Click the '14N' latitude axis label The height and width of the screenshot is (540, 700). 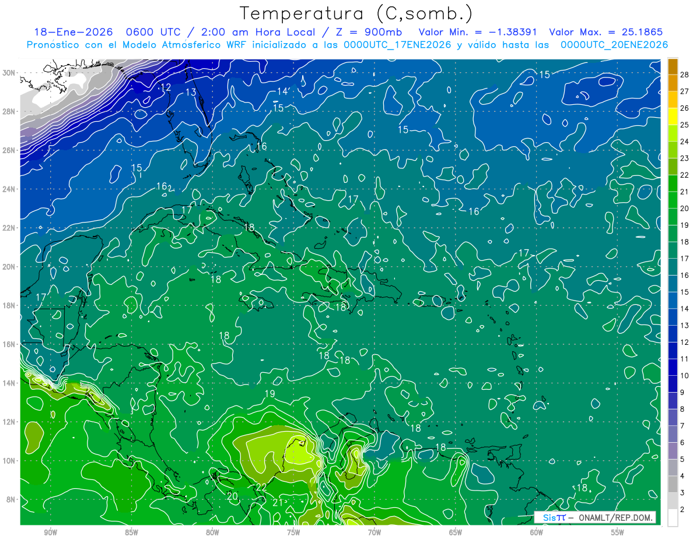coord(9,383)
